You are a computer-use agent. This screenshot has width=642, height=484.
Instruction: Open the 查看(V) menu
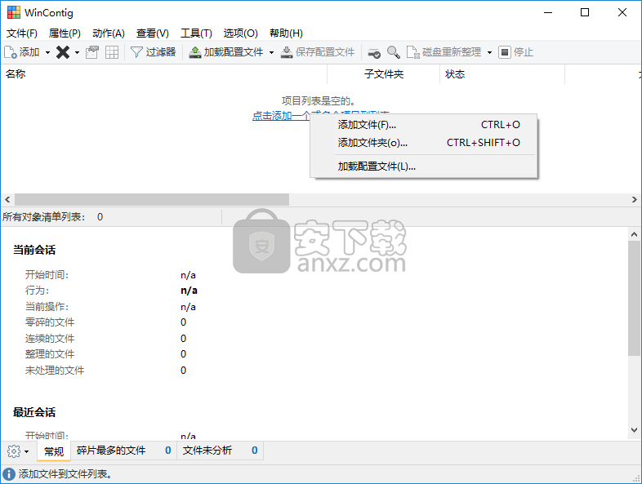(x=152, y=33)
